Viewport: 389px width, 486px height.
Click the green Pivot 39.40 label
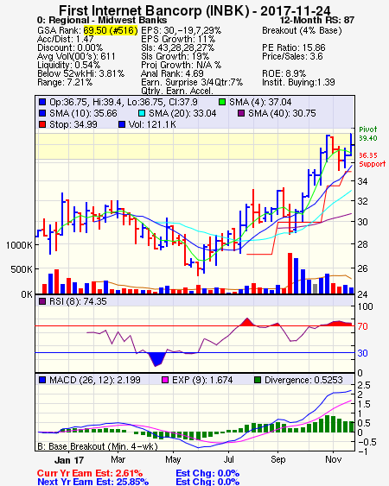[368, 134]
